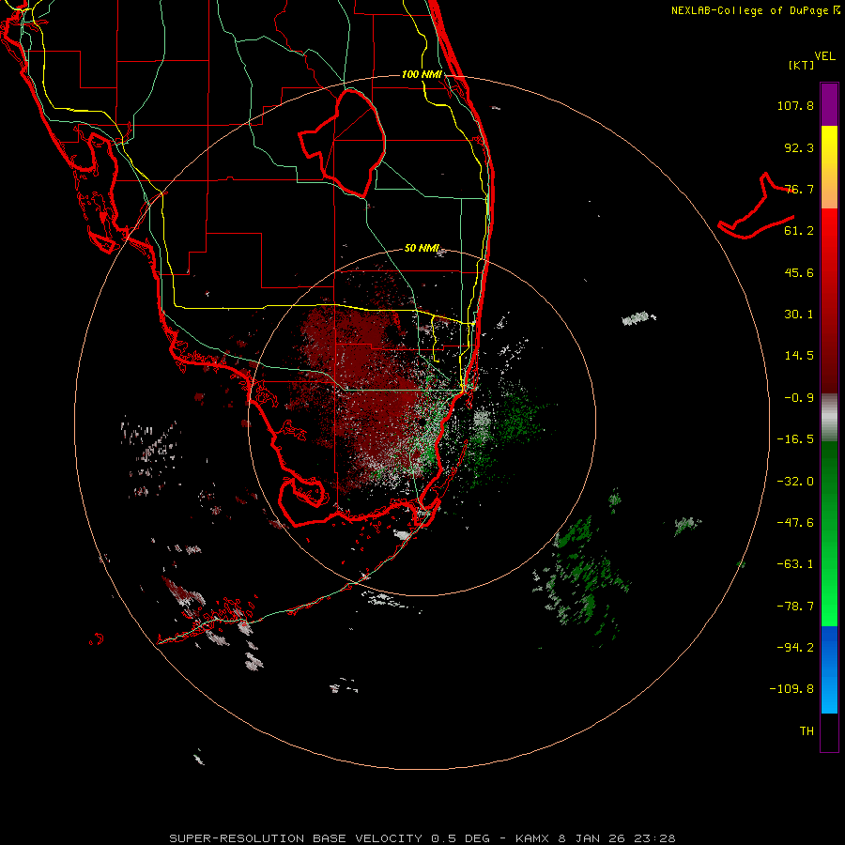
Task: Click the TH threshold label
Action: click(x=807, y=731)
